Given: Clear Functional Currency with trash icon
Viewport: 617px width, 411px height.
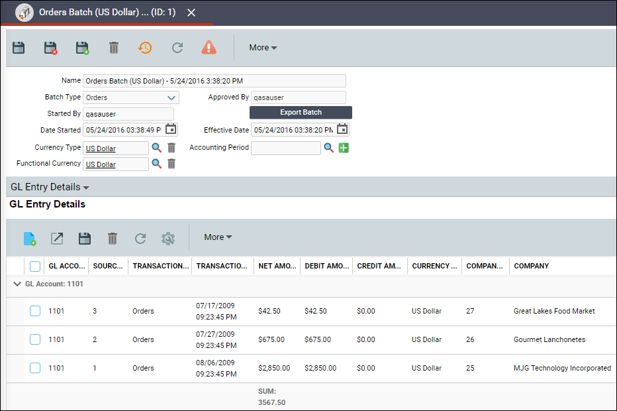Looking at the screenshot, I should 171,164.
